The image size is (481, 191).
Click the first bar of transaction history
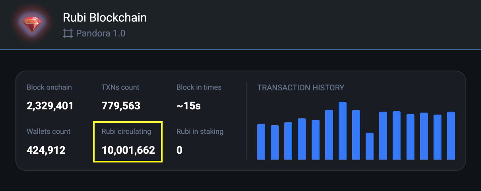tap(261, 142)
